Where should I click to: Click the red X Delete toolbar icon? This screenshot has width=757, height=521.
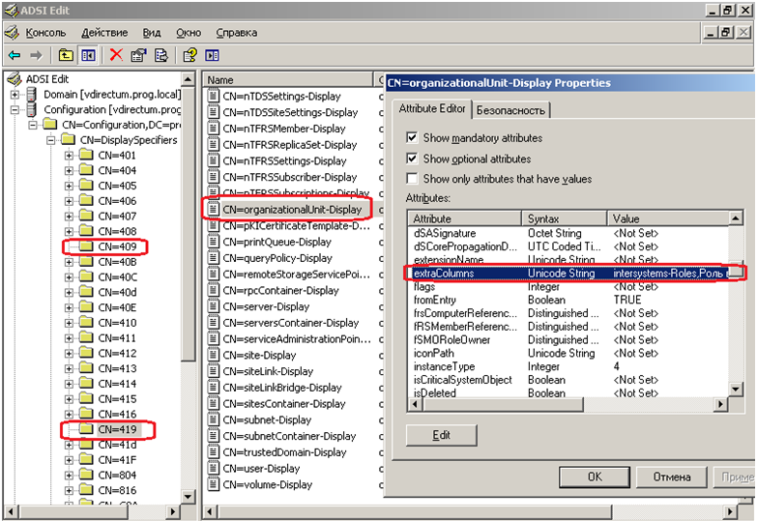(116, 55)
